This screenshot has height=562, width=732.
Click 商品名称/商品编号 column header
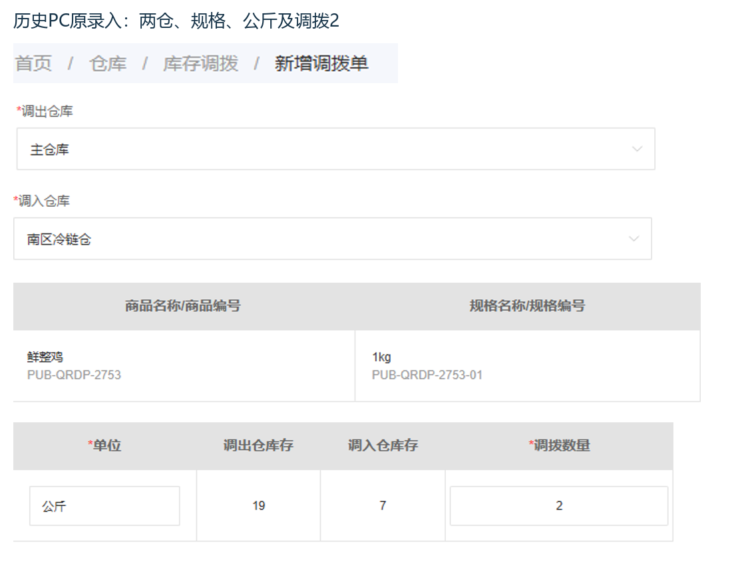click(x=182, y=306)
